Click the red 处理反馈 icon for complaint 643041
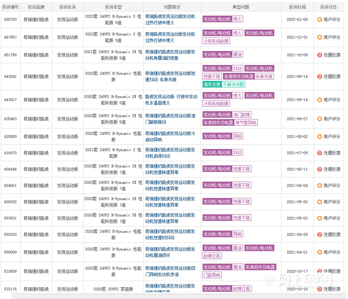 319,76
